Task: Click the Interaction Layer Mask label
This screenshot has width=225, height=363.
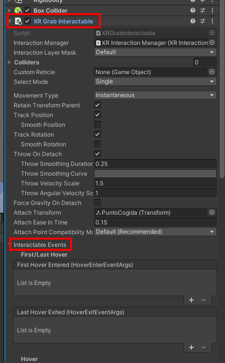Action: [x=45, y=53]
